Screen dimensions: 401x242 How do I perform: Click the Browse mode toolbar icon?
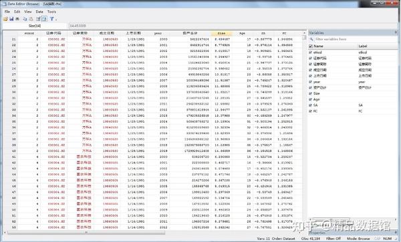(44, 19)
